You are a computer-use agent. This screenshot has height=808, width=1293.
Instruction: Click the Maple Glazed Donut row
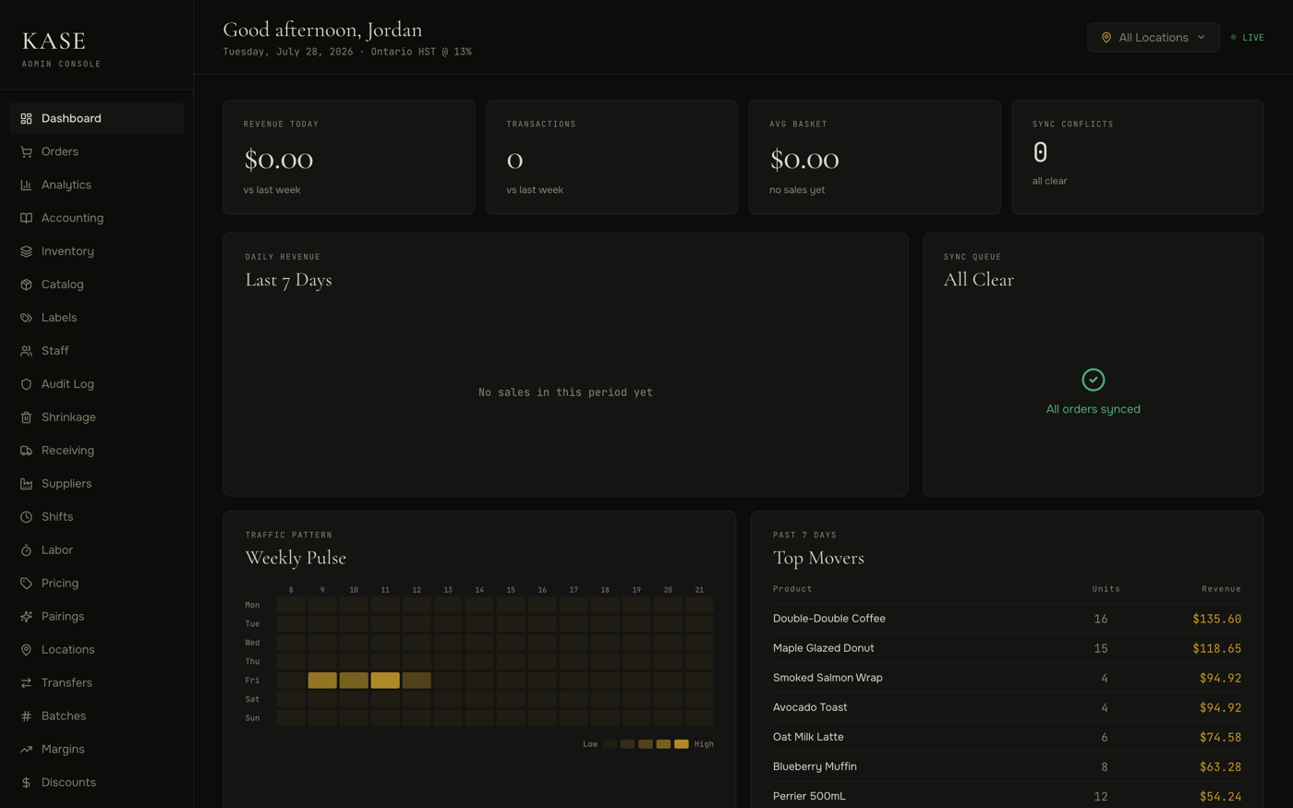(1007, 648)
